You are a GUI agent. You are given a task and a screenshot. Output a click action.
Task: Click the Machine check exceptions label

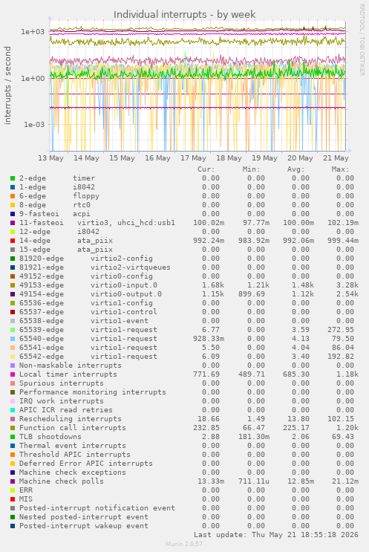tap(73, 473)
